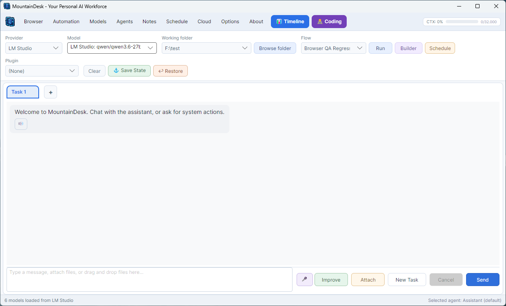The image size is (506, 306).
Task: Open the Notes menu
Action: click(x=150, y=22)
